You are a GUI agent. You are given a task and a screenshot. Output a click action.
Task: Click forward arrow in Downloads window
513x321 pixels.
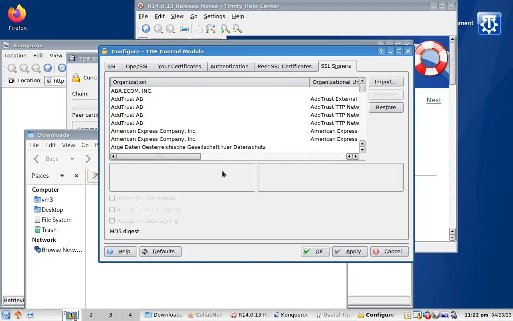[88, 159]
